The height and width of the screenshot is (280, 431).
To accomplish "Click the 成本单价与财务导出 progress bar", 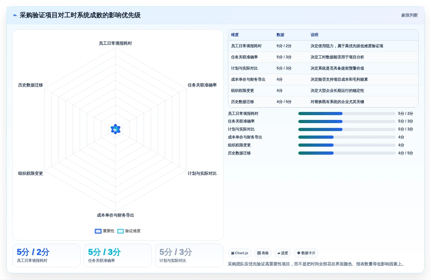I will (x=347, y=137).
